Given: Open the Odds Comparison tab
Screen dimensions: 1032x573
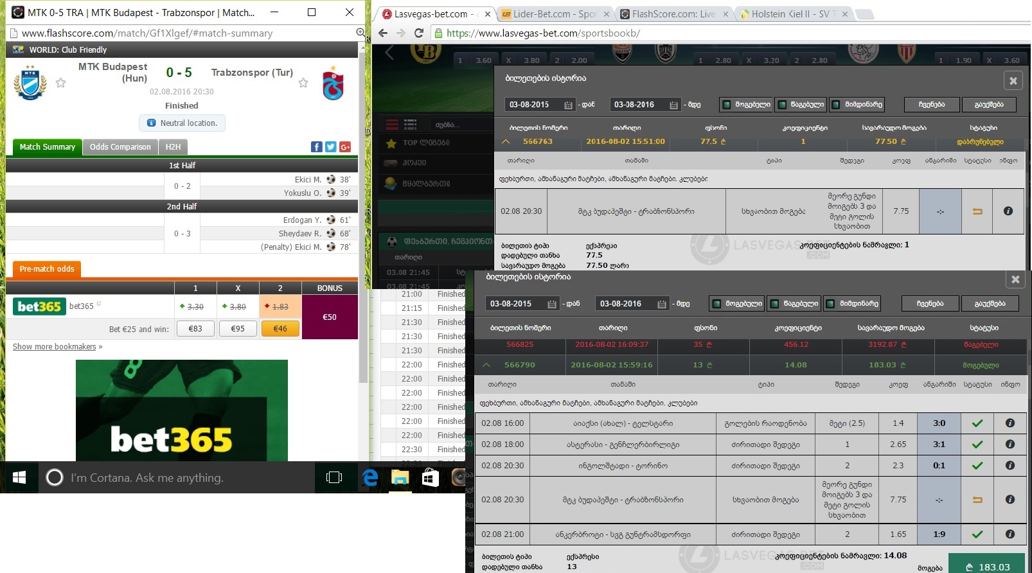Looking at the screenshot, I should 120,147.
